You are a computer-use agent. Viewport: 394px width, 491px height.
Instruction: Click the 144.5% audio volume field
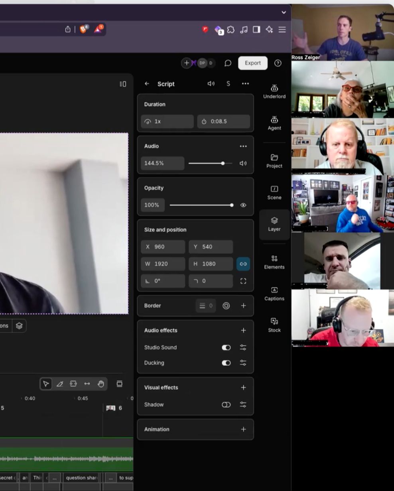coord(163,163)
